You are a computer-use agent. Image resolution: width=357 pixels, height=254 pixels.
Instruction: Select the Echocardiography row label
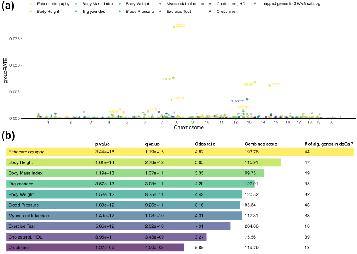26,152
